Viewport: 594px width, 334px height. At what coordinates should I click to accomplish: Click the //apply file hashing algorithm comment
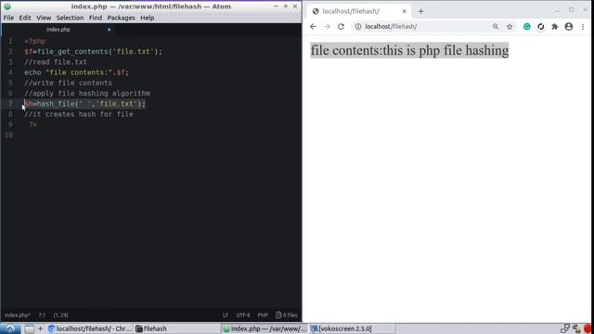click(x=87, y=93)
